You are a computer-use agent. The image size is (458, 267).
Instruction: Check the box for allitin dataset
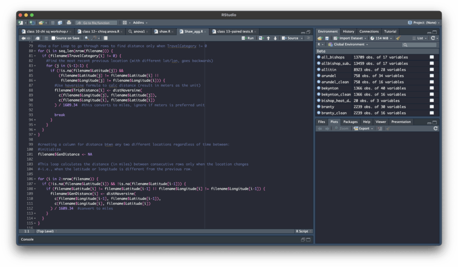coord(432,69)
